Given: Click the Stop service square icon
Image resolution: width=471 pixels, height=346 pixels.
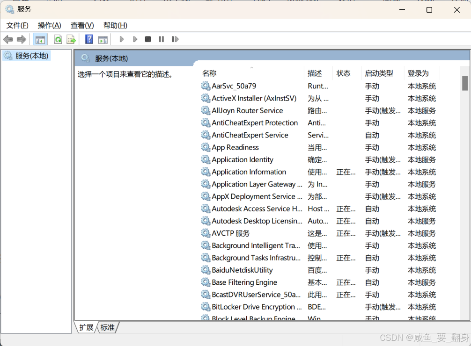Looking at the screenshot, I should pyautogui.click(x=148, y=39).
